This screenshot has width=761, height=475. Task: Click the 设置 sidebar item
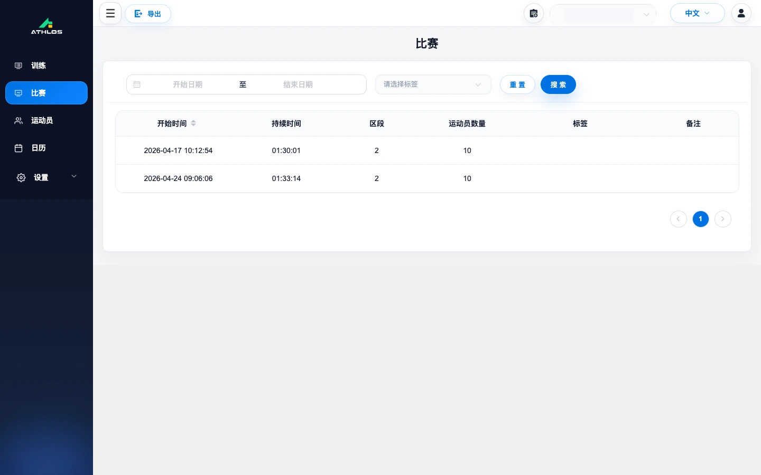(x=47, y=177)
